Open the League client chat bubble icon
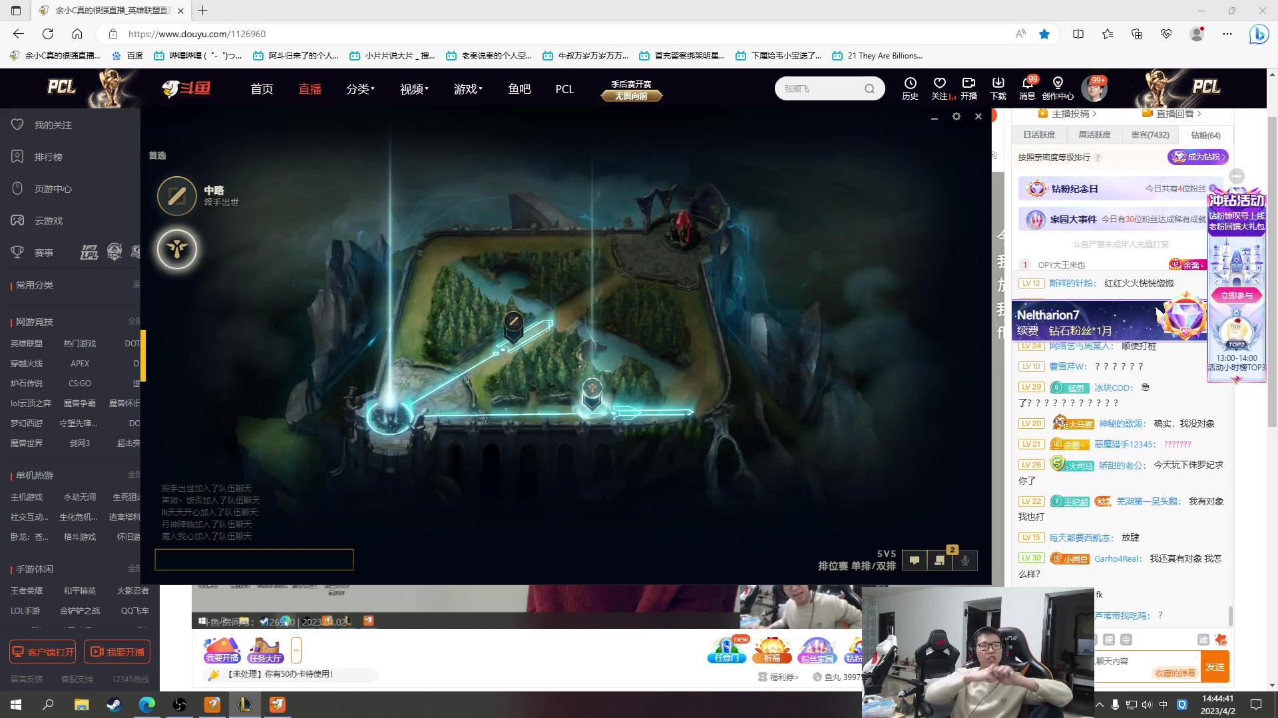The height and width of the screenshot is (718, 1278). tap(915, 560)
